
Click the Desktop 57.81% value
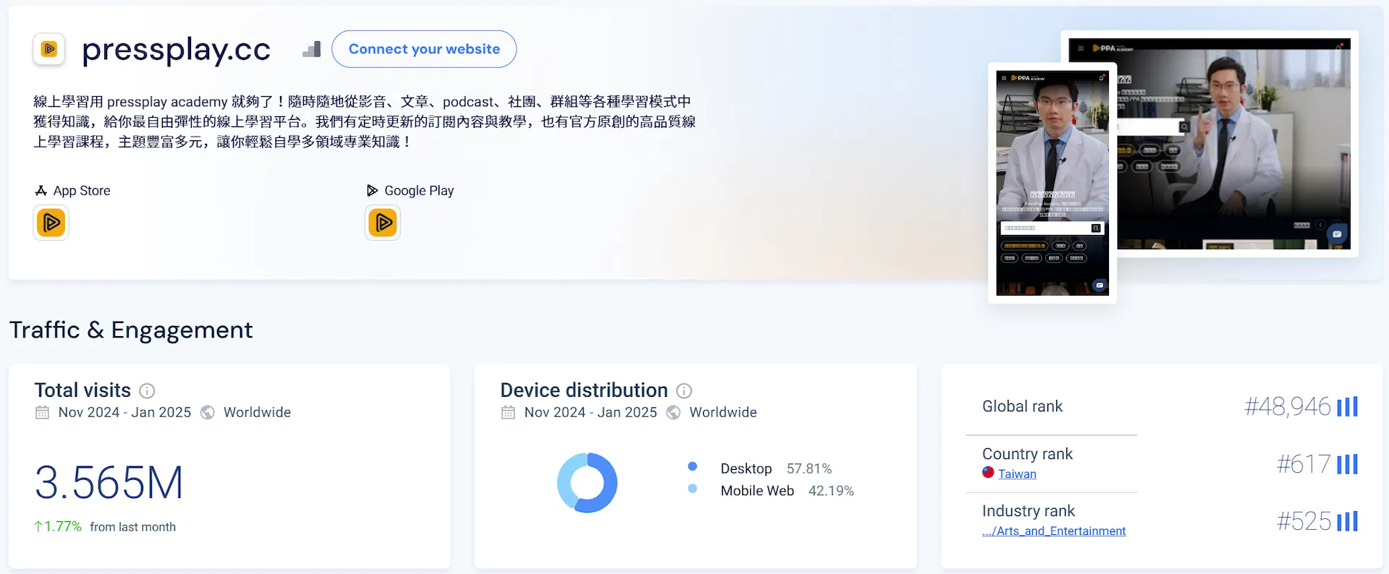point(810,469)
